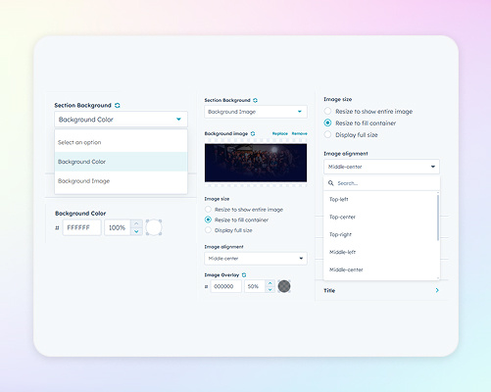The height and width of the screenshot is (392, 491).
Task: Click the FFFFFF hex color input field
Action: pyautogui.click(x=81, y=227)
